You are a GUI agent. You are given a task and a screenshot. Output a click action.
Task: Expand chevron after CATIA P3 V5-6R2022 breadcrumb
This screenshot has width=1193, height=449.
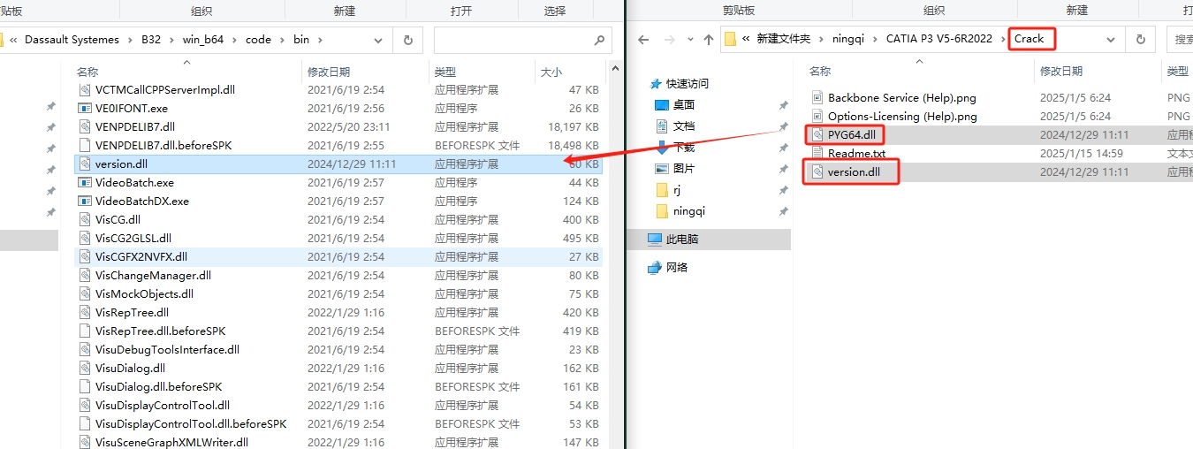[1001, 40]
